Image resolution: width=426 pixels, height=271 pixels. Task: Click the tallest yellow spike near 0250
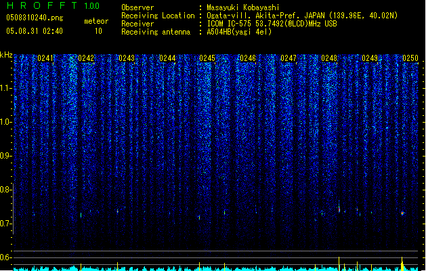[x=402, y=264]
